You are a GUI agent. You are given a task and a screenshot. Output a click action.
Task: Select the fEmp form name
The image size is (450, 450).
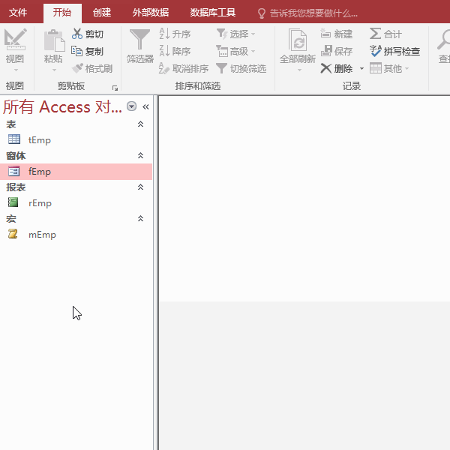40,172
